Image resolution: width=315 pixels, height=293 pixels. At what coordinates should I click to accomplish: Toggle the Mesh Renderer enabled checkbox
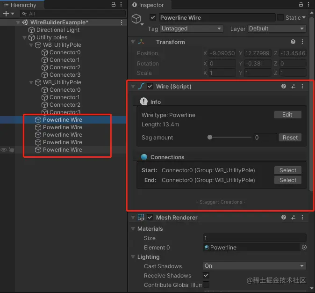(150, 217)
